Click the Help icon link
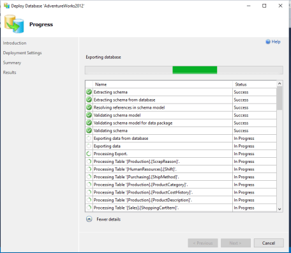291x253 pixels. (268, 42)
